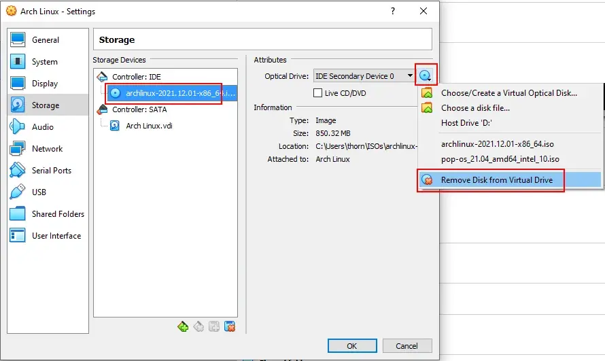Viewport: 605px width, 361px height.
Task: Open the Optical Drive dropdown
Action: [364, 76]
